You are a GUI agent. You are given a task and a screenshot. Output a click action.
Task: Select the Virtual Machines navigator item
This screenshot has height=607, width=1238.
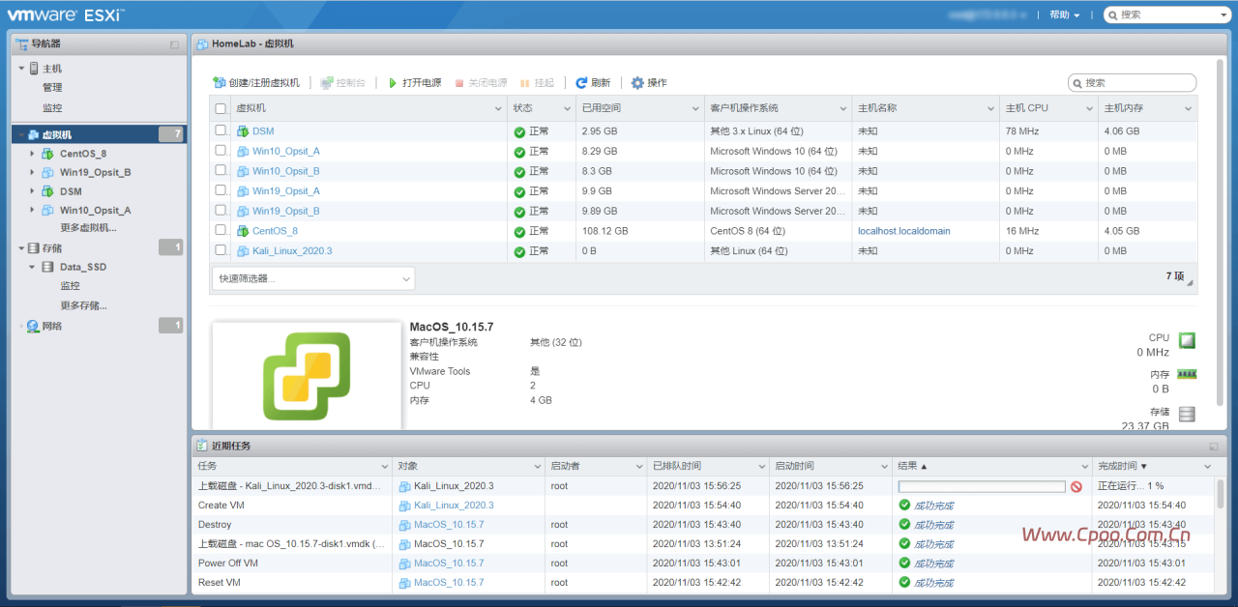(99, 134)
